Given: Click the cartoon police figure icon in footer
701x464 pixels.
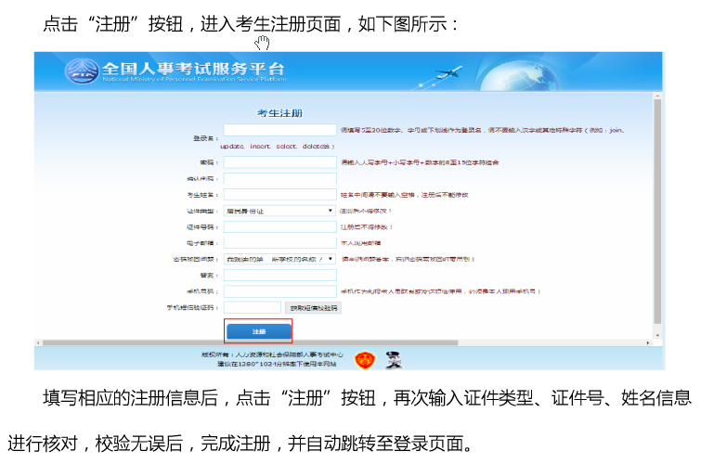Looking at the screenshot, I should coord(393,357).
